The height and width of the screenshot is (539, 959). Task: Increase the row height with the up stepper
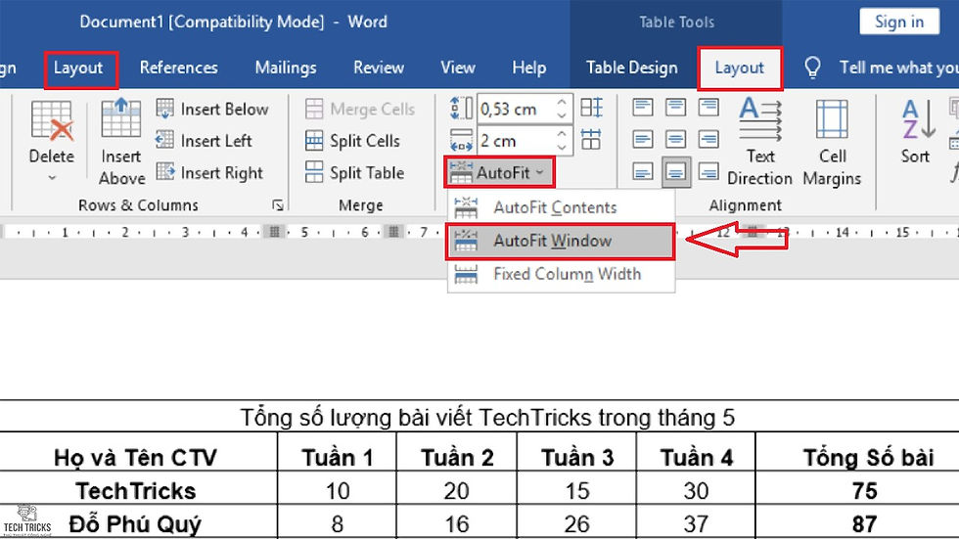(562, 102)
